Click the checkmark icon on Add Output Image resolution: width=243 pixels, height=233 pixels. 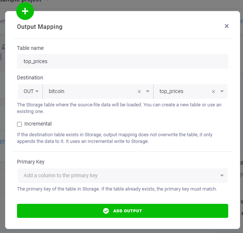pos(106,211)
